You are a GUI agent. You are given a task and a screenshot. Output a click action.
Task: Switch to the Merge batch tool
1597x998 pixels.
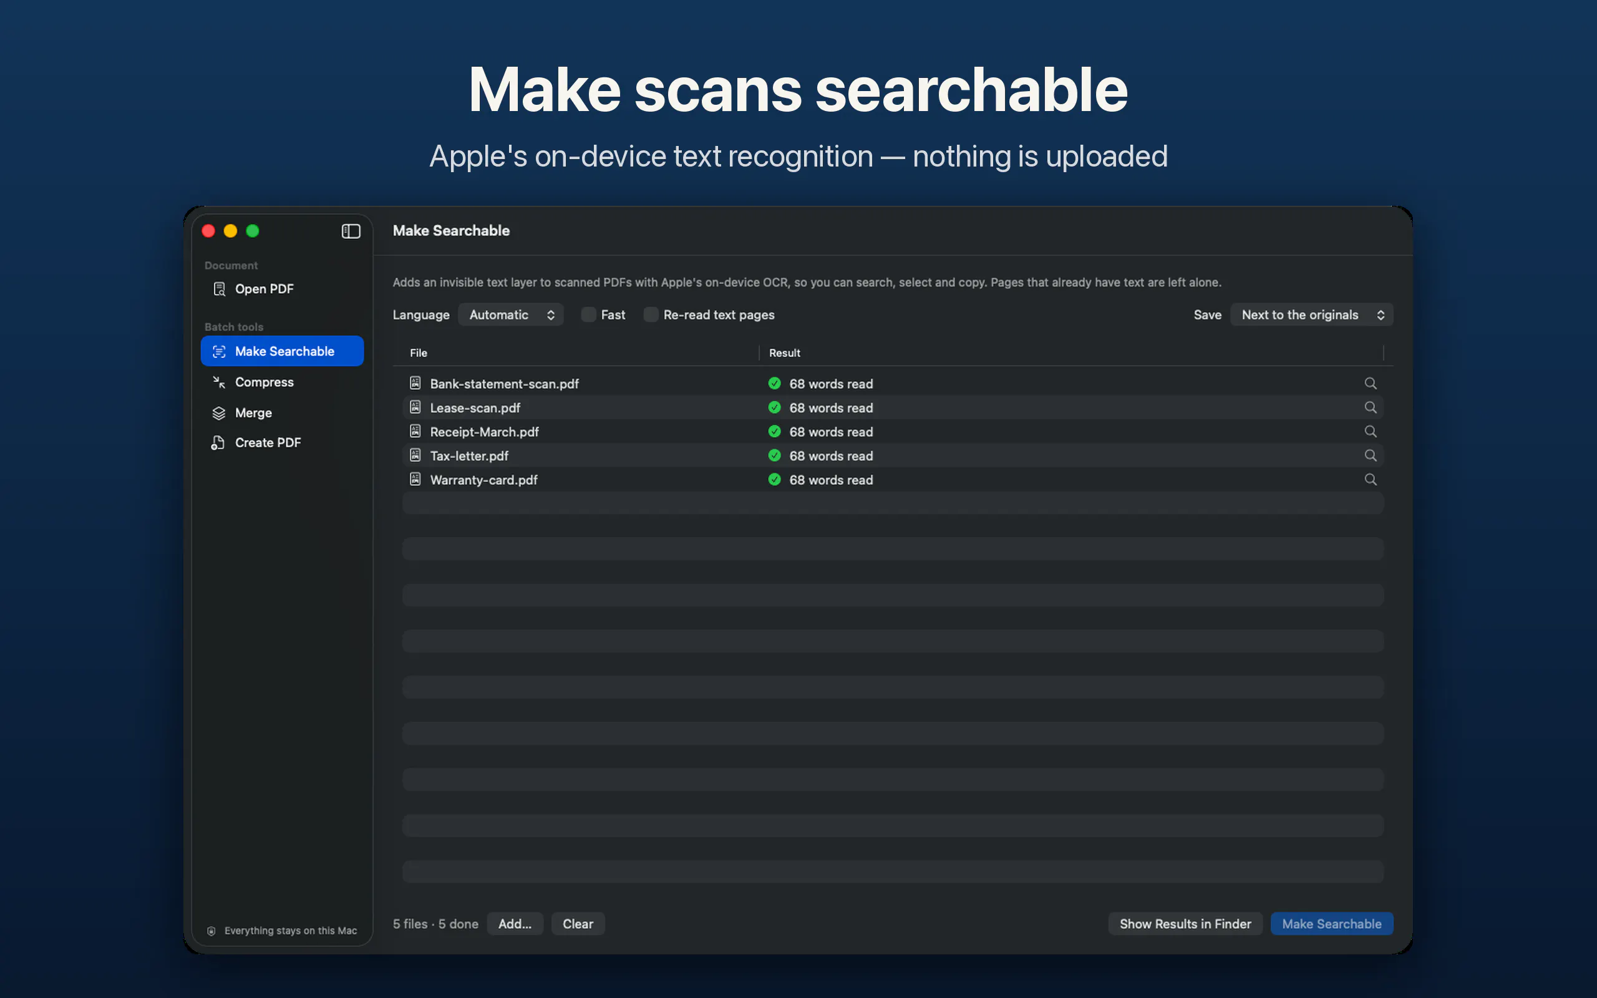click(x=282, y=412)
